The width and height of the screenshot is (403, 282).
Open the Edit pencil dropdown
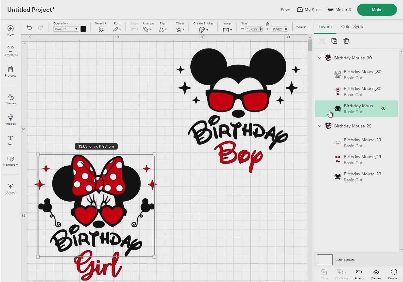(117, 29)
